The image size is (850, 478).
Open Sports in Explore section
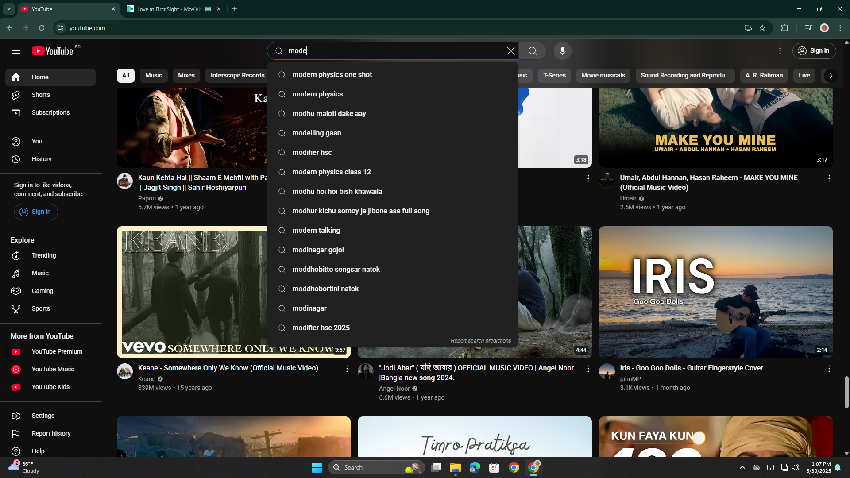click(x=50, y=308)
